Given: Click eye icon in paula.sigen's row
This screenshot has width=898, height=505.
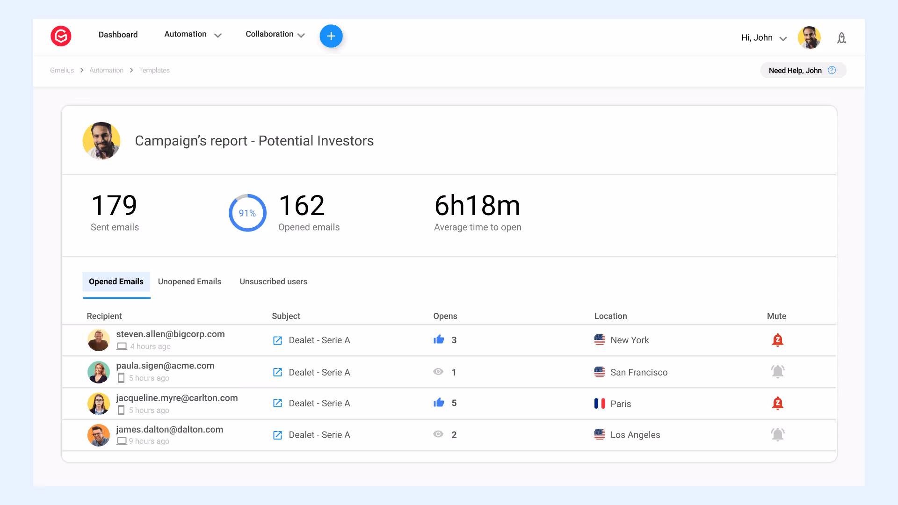Looking at the screenshot, I should (x=438, y=372).
